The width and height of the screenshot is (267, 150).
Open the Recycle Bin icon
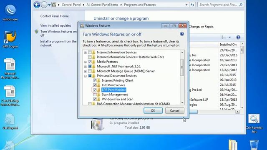pos(254,145)
